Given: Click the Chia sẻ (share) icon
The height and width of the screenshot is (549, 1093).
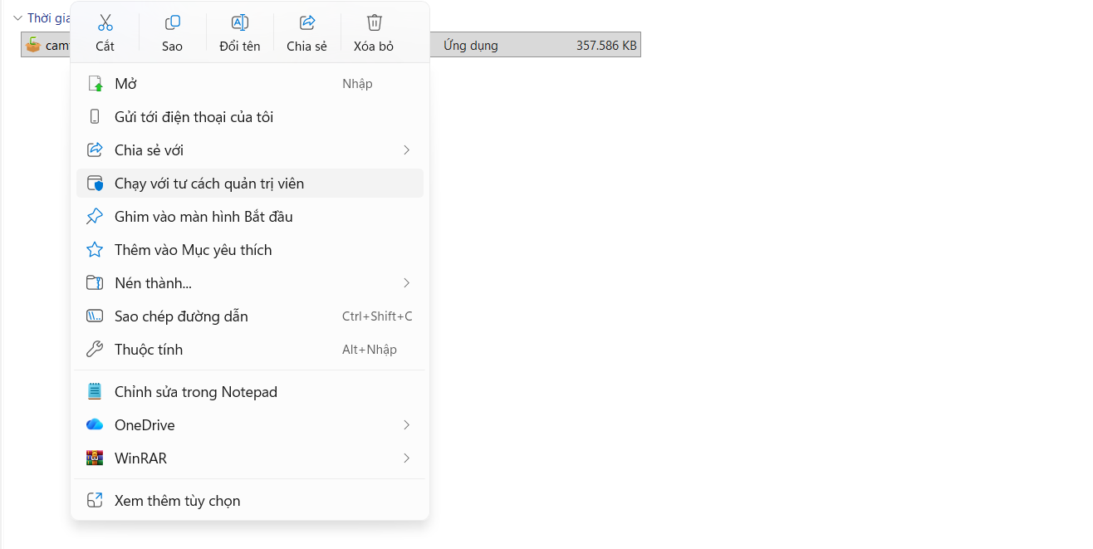Looking at the screenshot, I should [306, 23].
